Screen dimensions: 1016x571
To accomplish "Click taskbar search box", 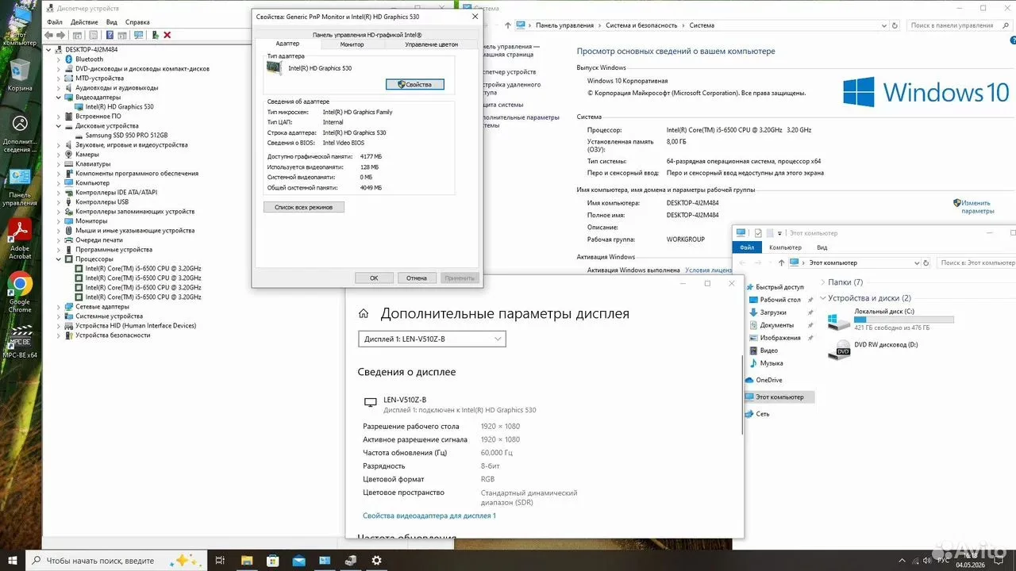I will [x=115, y=560].
